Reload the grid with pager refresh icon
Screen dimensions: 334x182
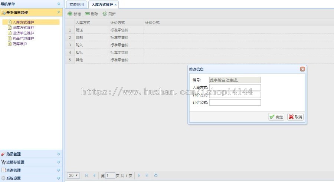click(x=156, y=176)
